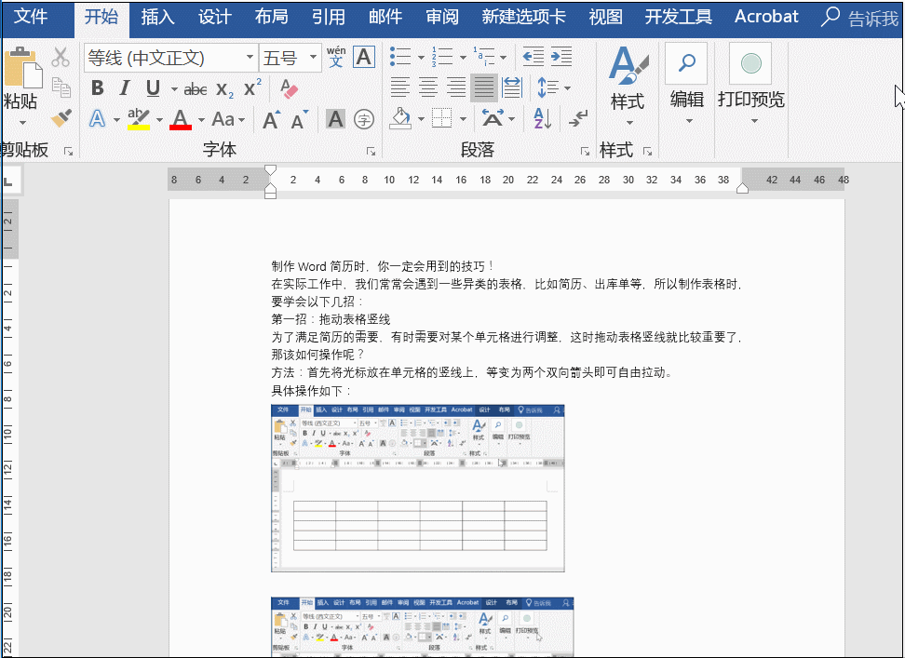This screenshot has height=658, width=905.
Task: Open the font size dropdown
Action: [x=313, y=57]
